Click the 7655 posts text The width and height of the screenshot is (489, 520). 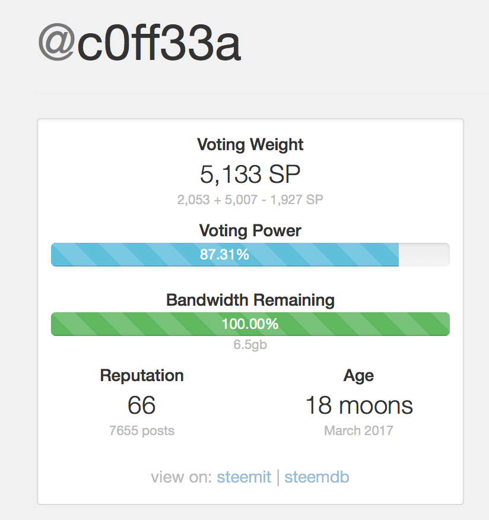point(142,430)
